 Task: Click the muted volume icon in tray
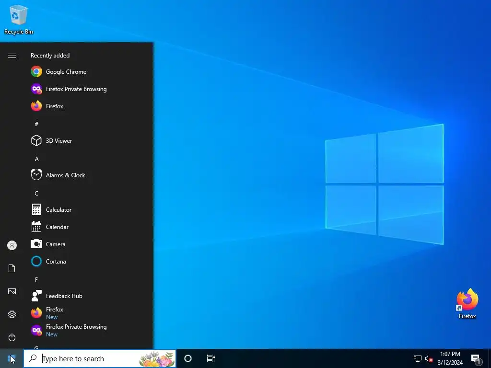click(x=429, y=358)
